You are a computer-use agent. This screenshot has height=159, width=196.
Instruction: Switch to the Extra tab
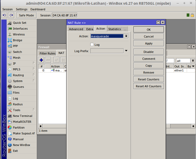click(90, 29)
